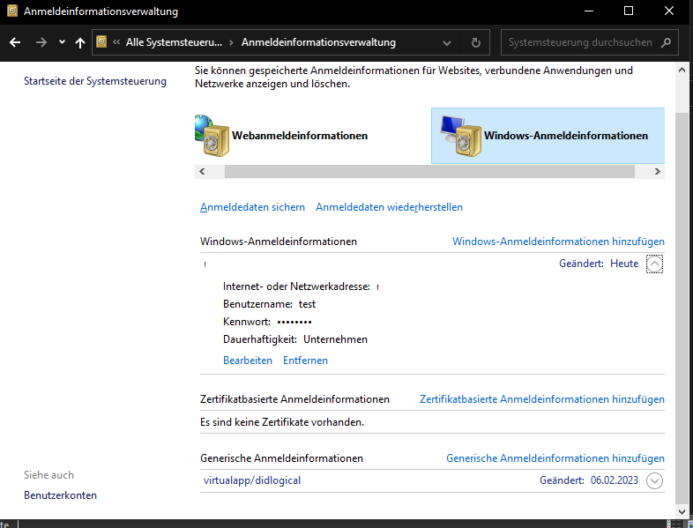This screenshot has width=693, height=528.
Task: Select the Webanmeldeinformationen tab
Action: pos(300,136)
